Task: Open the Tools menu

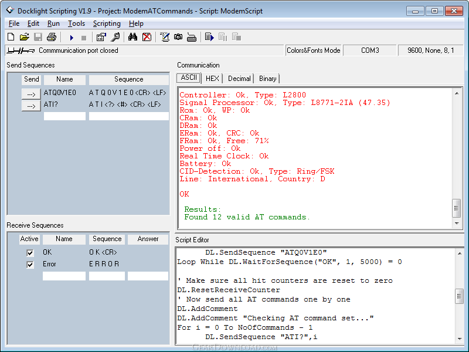Action: pyautogui.click(x=76, y=23)
